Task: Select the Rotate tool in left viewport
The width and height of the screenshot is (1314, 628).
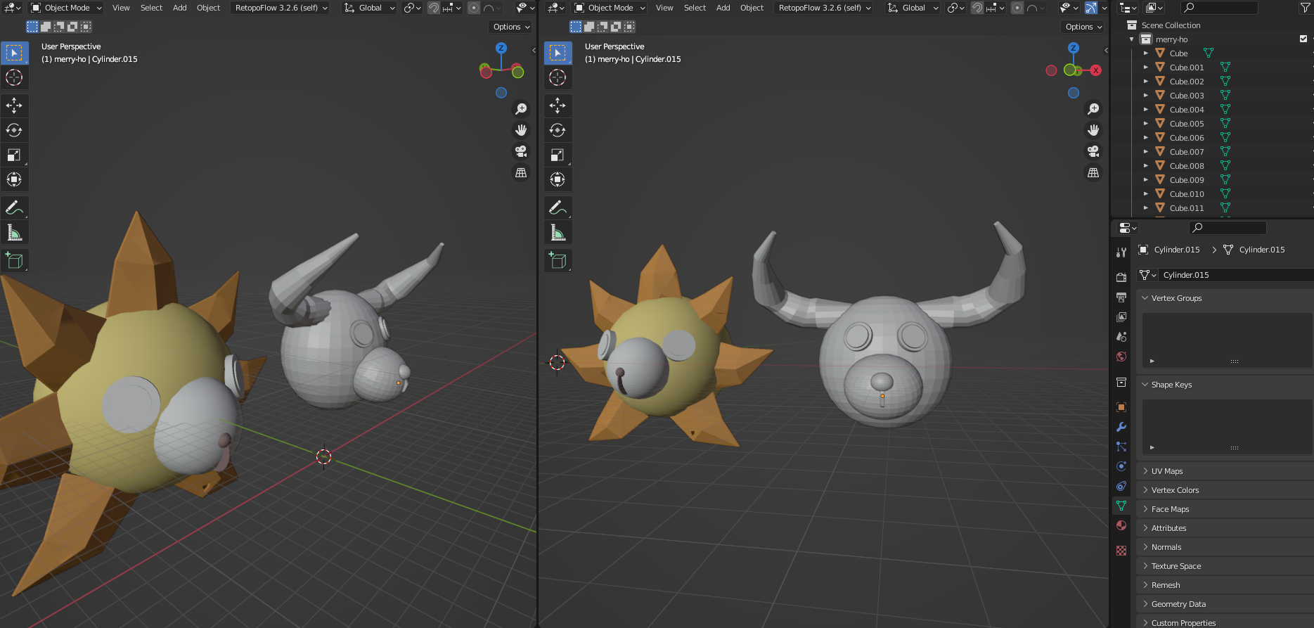Action: tap(14, 130)
